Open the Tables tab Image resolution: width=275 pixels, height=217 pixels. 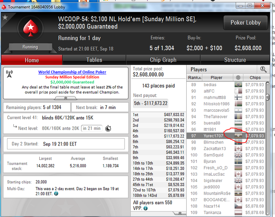(94, 60)
